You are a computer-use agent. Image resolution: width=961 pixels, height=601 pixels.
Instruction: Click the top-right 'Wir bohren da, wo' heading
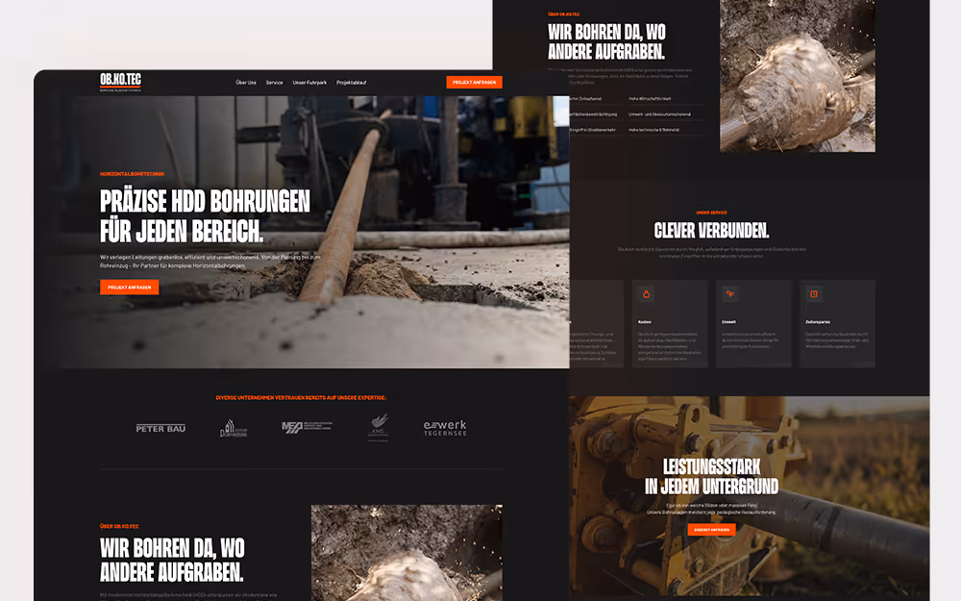[x=606, y=41]
